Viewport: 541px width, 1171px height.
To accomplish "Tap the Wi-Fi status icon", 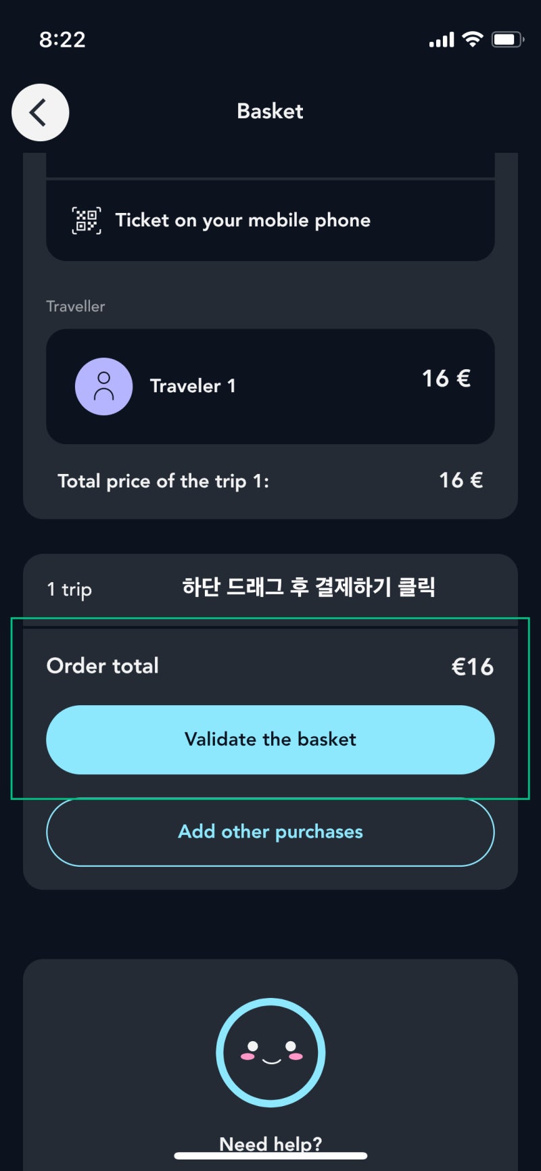I will point(472,39).
